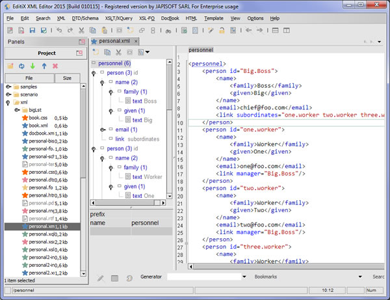The image size is (390, 300).
Task: Open the XSLT/XQuery menu
Action: (119, 18)
